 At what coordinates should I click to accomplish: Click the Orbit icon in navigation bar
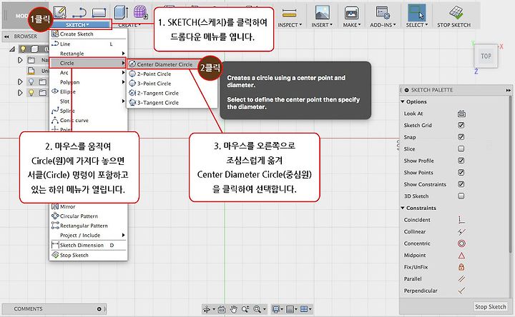207,309
